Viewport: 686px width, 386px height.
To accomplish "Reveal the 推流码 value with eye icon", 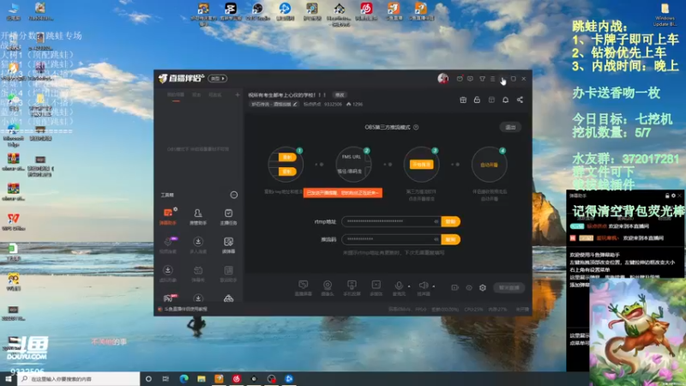I will tap(436, 239).
